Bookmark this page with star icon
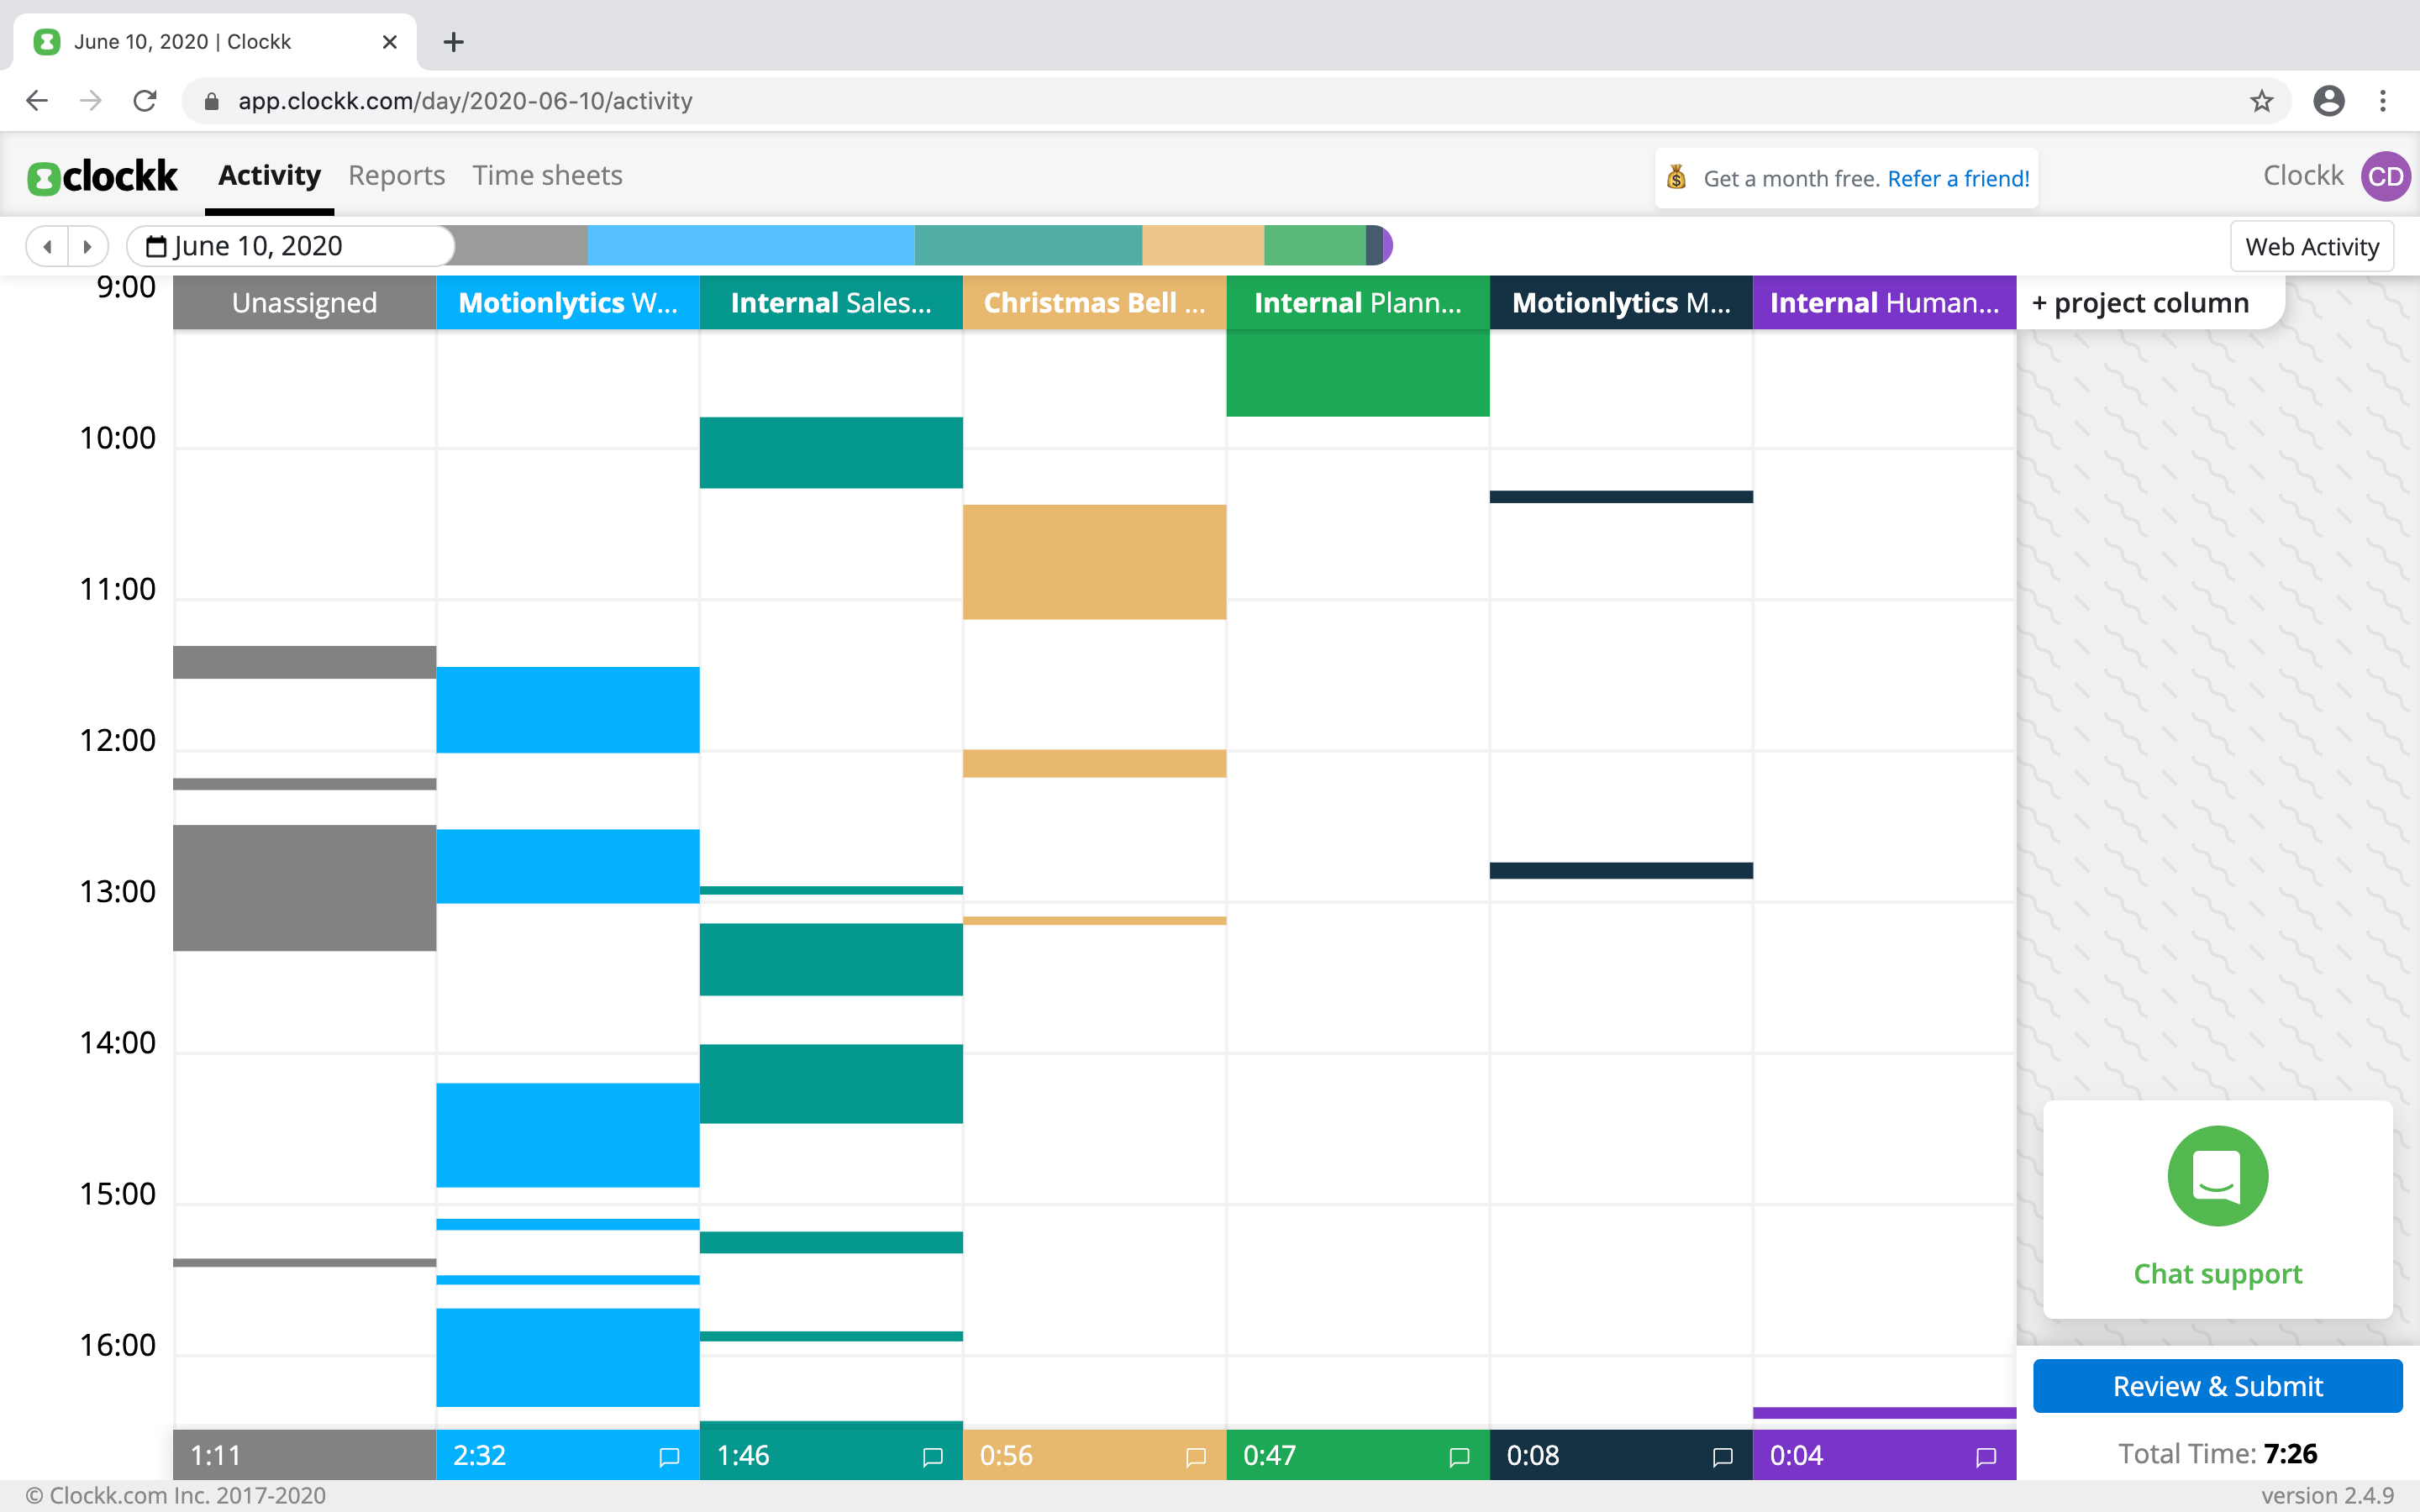This screenshot has height=1512, width=2420. [x=2261, y=101]
